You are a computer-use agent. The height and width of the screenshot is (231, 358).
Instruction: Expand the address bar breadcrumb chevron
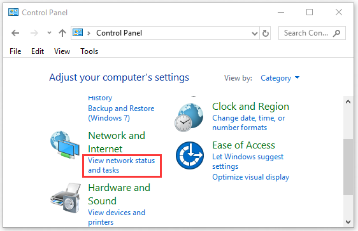[x=89, y=33]
